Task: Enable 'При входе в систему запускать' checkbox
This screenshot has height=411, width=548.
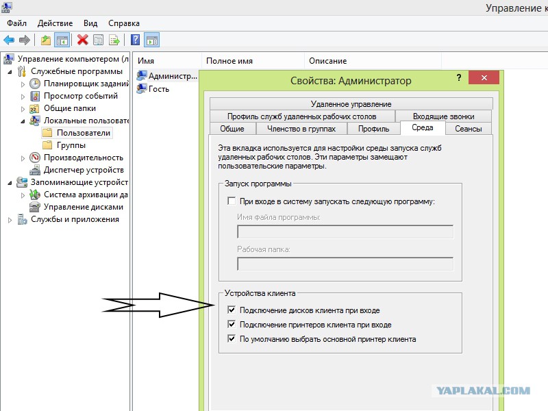Action: (x=231, y=201)
